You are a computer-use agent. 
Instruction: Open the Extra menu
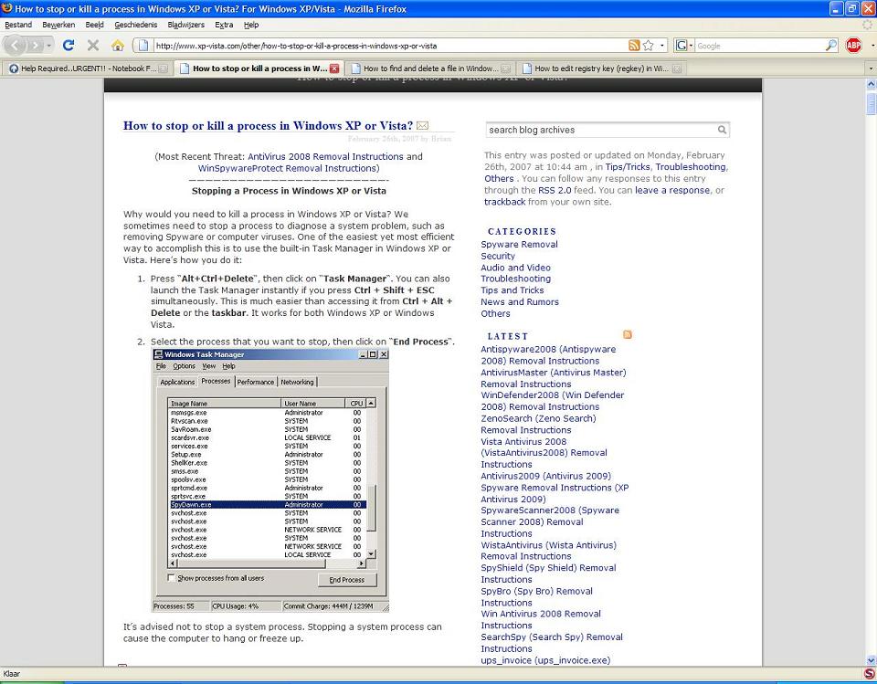224,25
